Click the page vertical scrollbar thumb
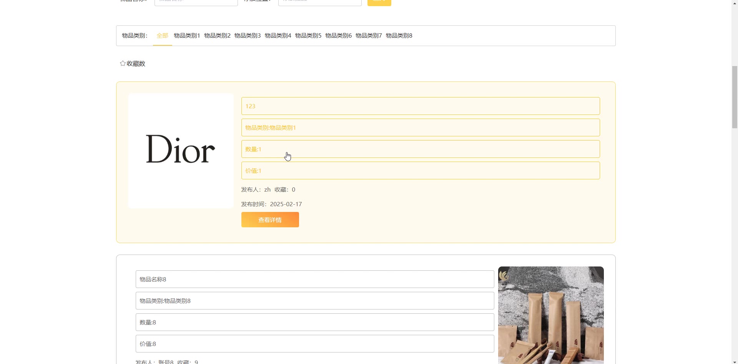The image size is (738, 364). 735,97
